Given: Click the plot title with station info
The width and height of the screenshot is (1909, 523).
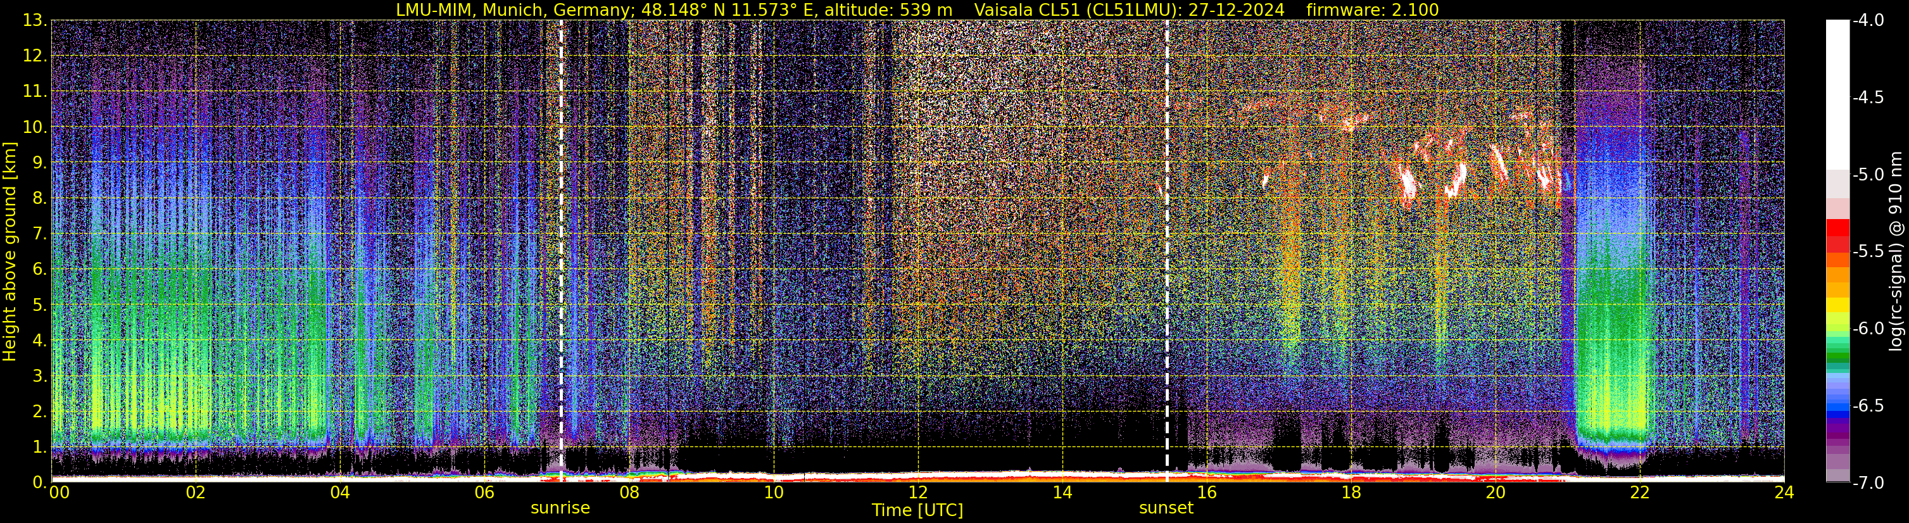Looking at the screenshot, I should [917, 9].
